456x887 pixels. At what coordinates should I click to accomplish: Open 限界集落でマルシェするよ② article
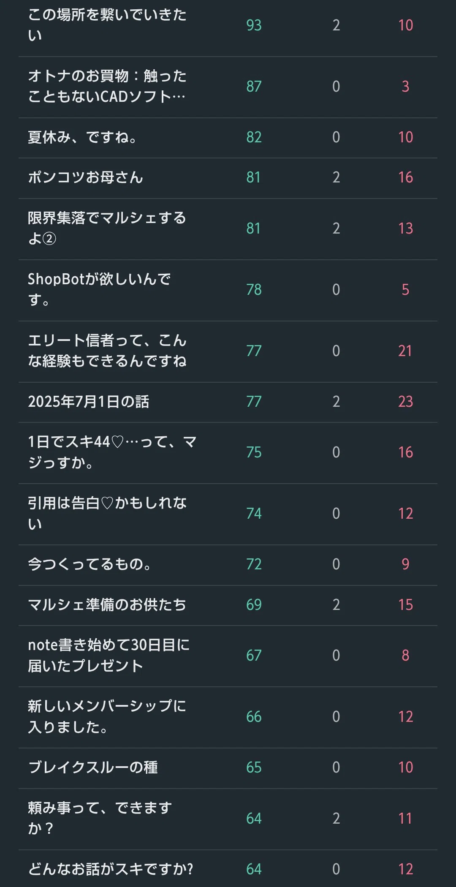(107, 228)
